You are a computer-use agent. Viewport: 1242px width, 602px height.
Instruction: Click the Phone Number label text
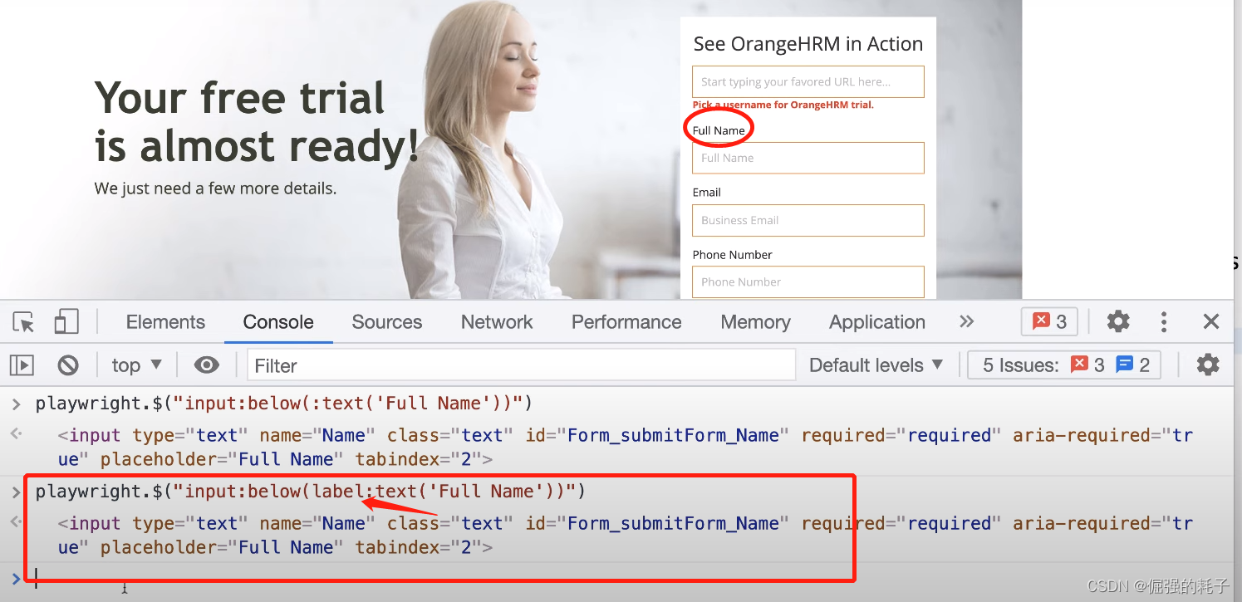tap(733, 255)
